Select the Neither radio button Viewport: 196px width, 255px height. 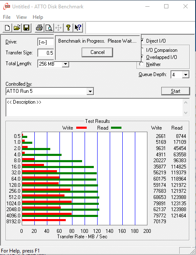(141, 64)
